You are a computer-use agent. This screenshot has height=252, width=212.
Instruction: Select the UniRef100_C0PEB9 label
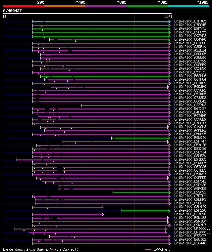(190, 65)
